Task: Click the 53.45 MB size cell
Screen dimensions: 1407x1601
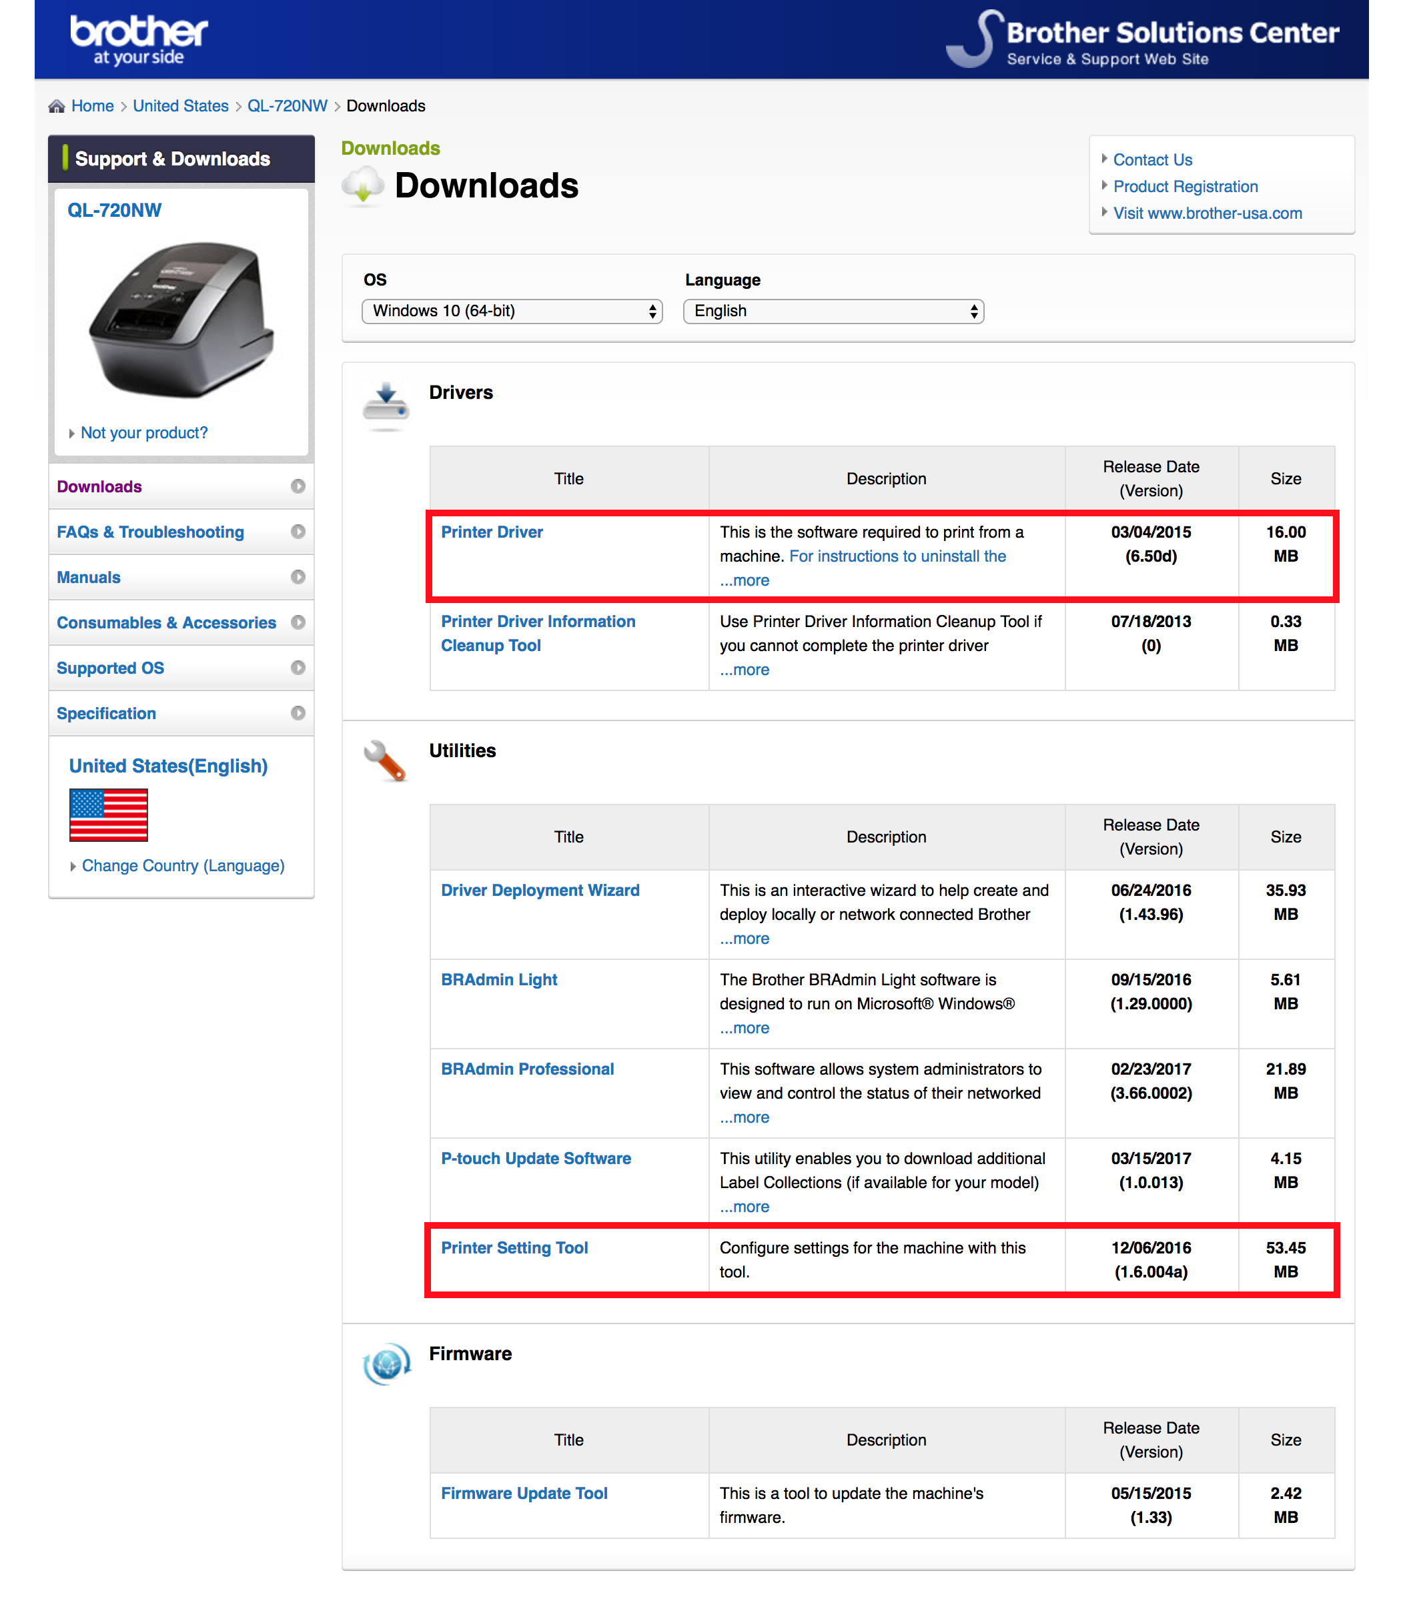Action: pos(1286,1259)
